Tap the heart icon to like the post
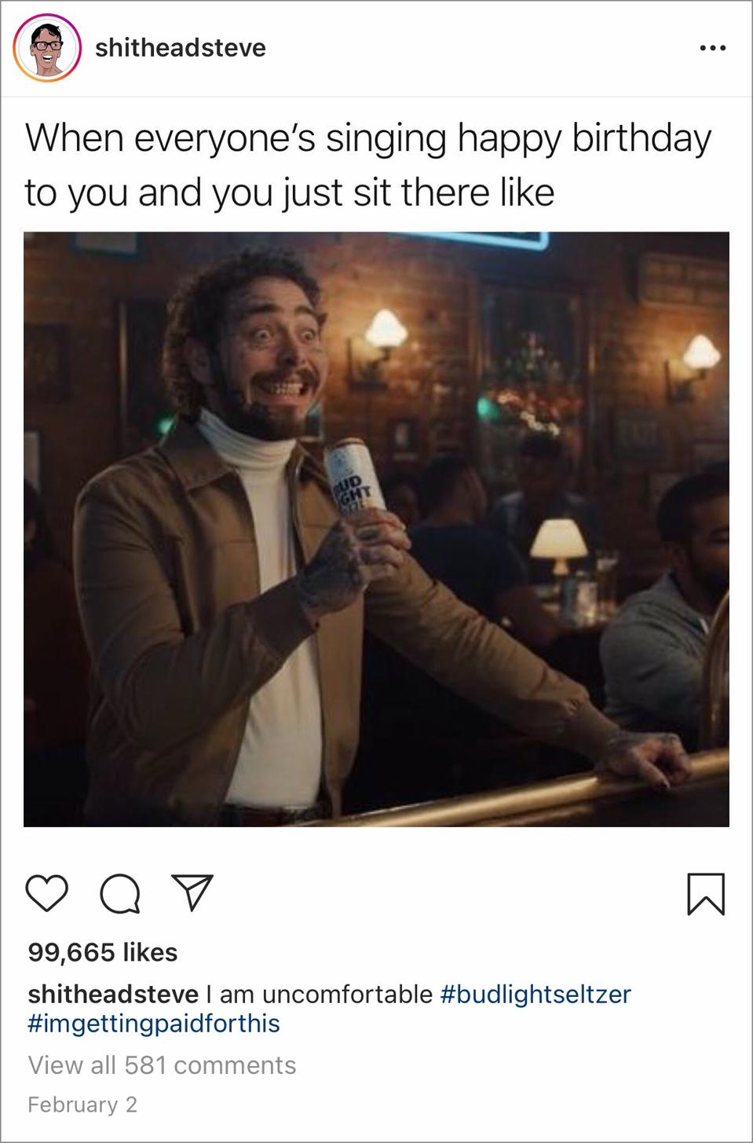Screen dimensions: 753x1143 pos(47,894)
